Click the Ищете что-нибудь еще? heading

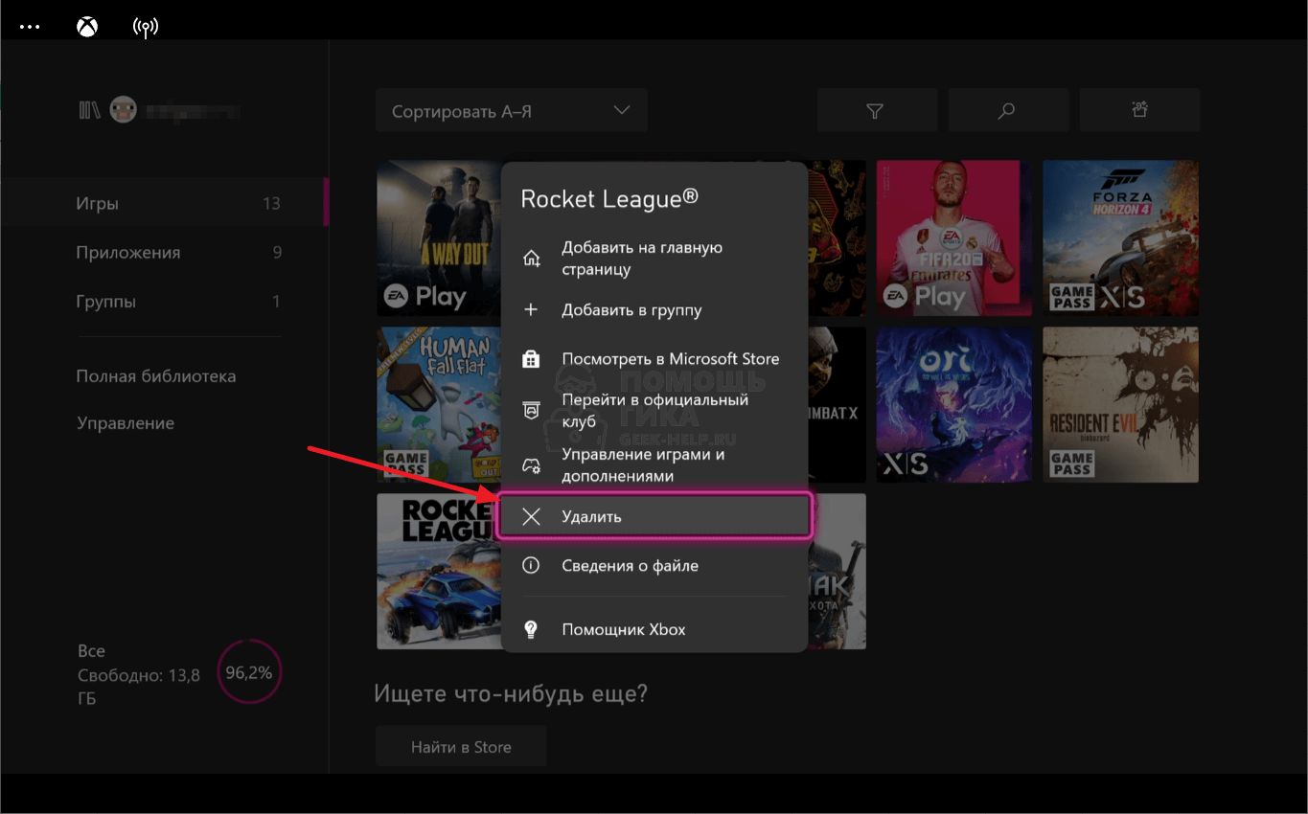[511, 693]
